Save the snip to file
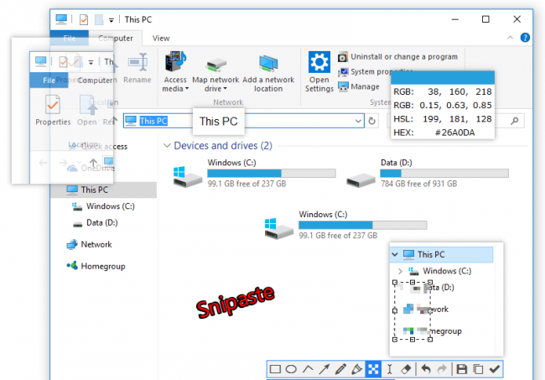The image size is (545, 380). pos(462,369)
